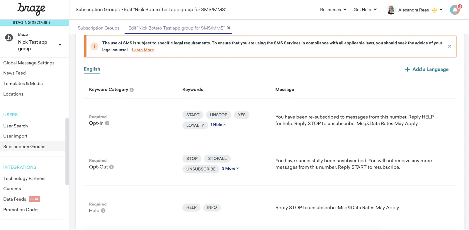
Task: Click the BETA badge next to Data Feeds
Action: pyautogui.click(x=34, y=199)
